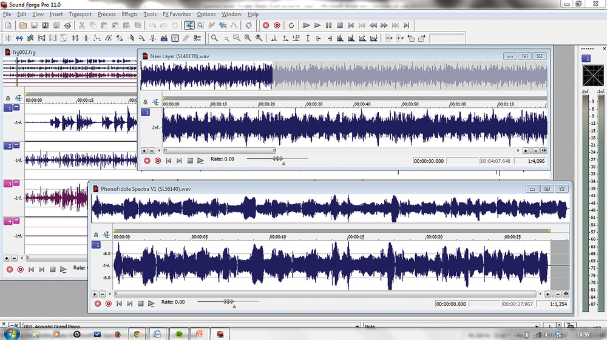This screenshot has height=340, width=607.
Task: Click Pause in the main transport toolbar
Action: tap(328, 25)
